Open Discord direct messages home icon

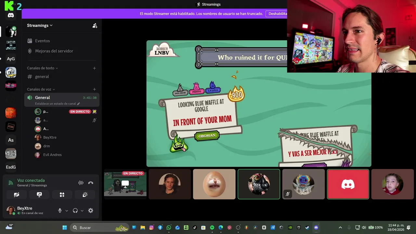tap(11, 15)
